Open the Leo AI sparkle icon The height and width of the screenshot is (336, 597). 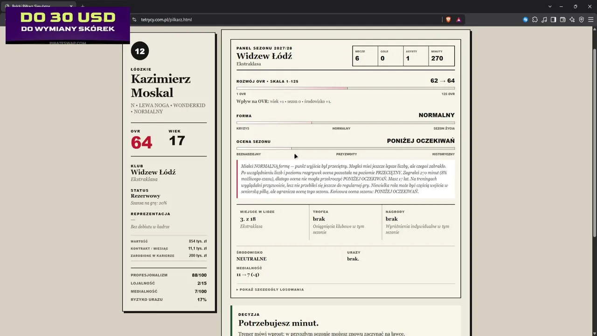click(572, 20)
